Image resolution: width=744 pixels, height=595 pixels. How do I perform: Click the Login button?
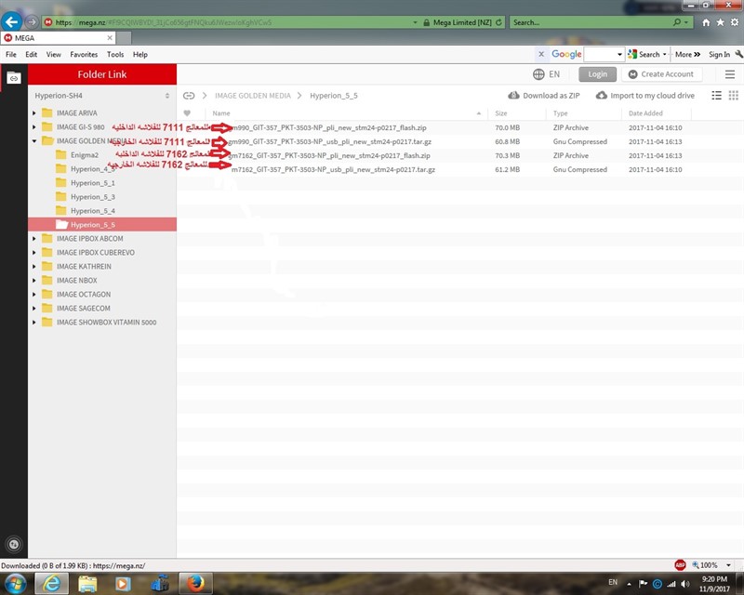click(597, 74)
